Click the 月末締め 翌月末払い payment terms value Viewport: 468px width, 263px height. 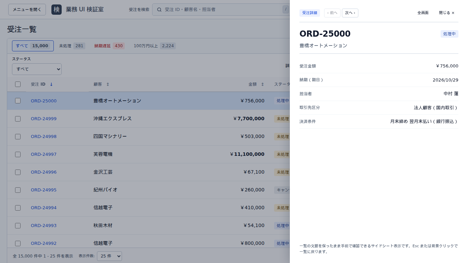(x=424, y=122)
